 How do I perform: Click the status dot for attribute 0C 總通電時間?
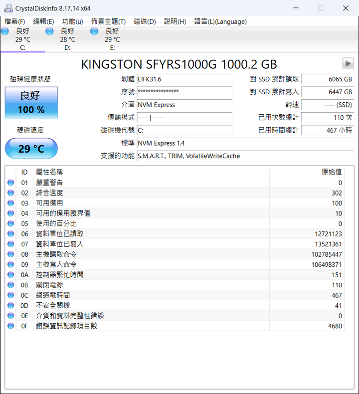[10, 295]
